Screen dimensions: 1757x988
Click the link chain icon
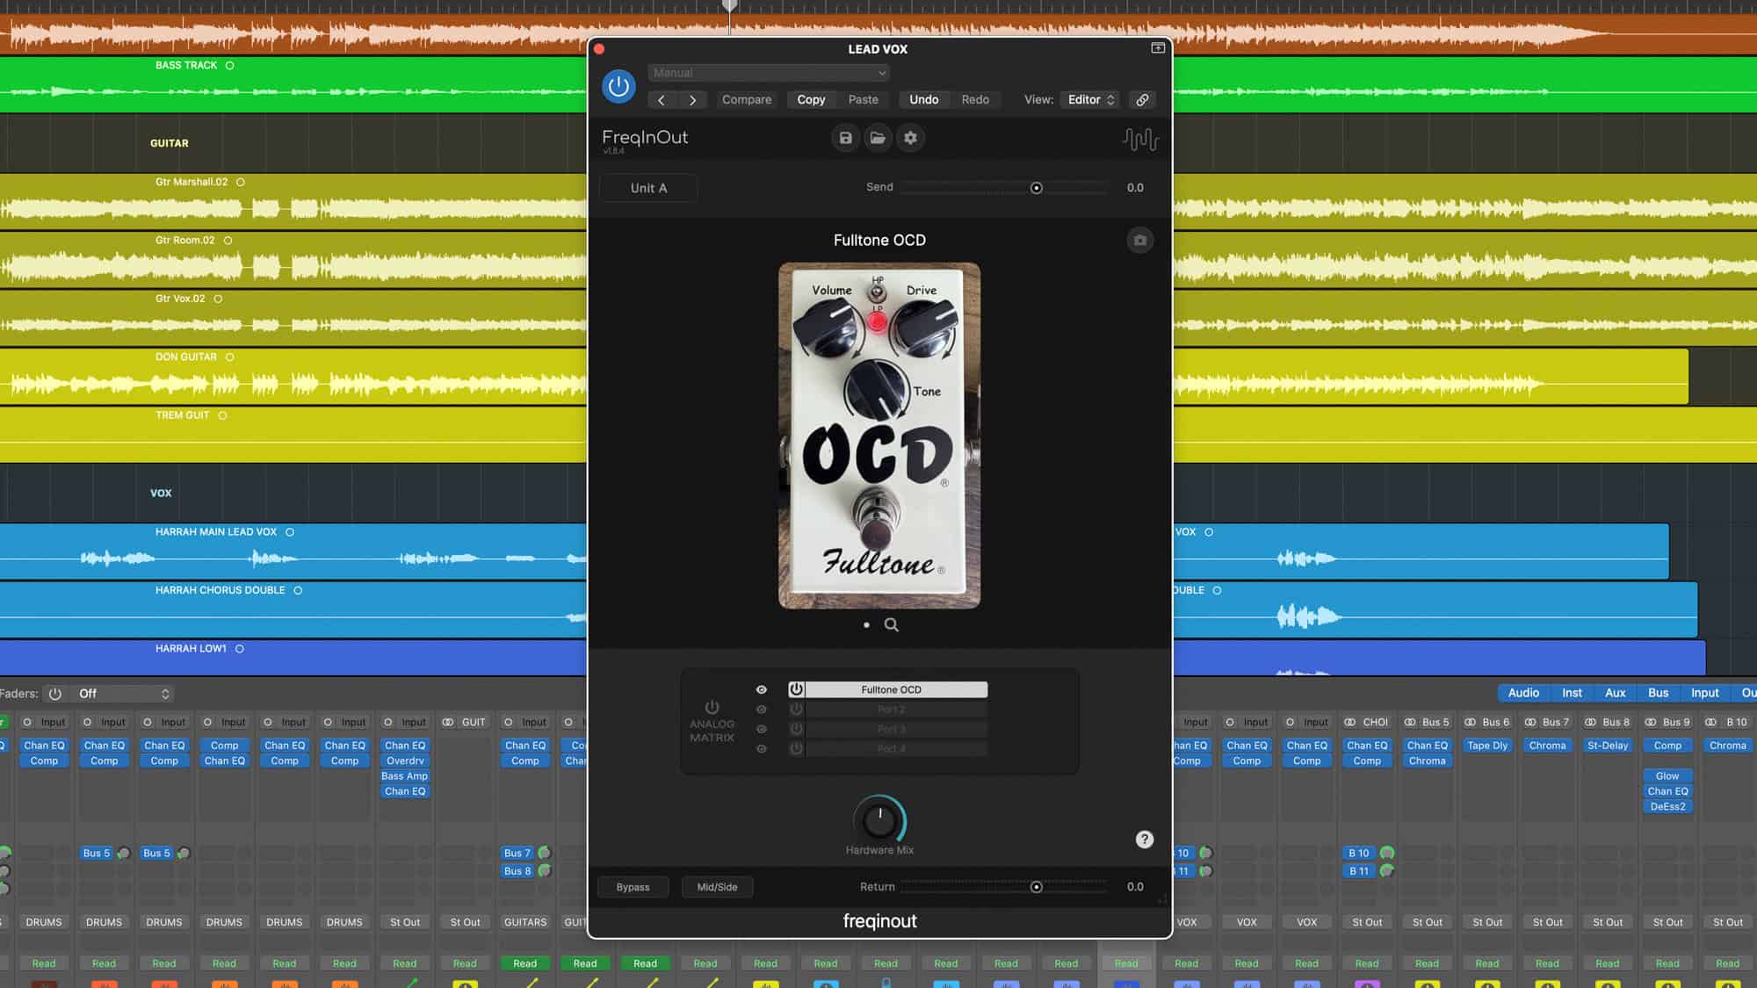click(x=1142, y=100)
